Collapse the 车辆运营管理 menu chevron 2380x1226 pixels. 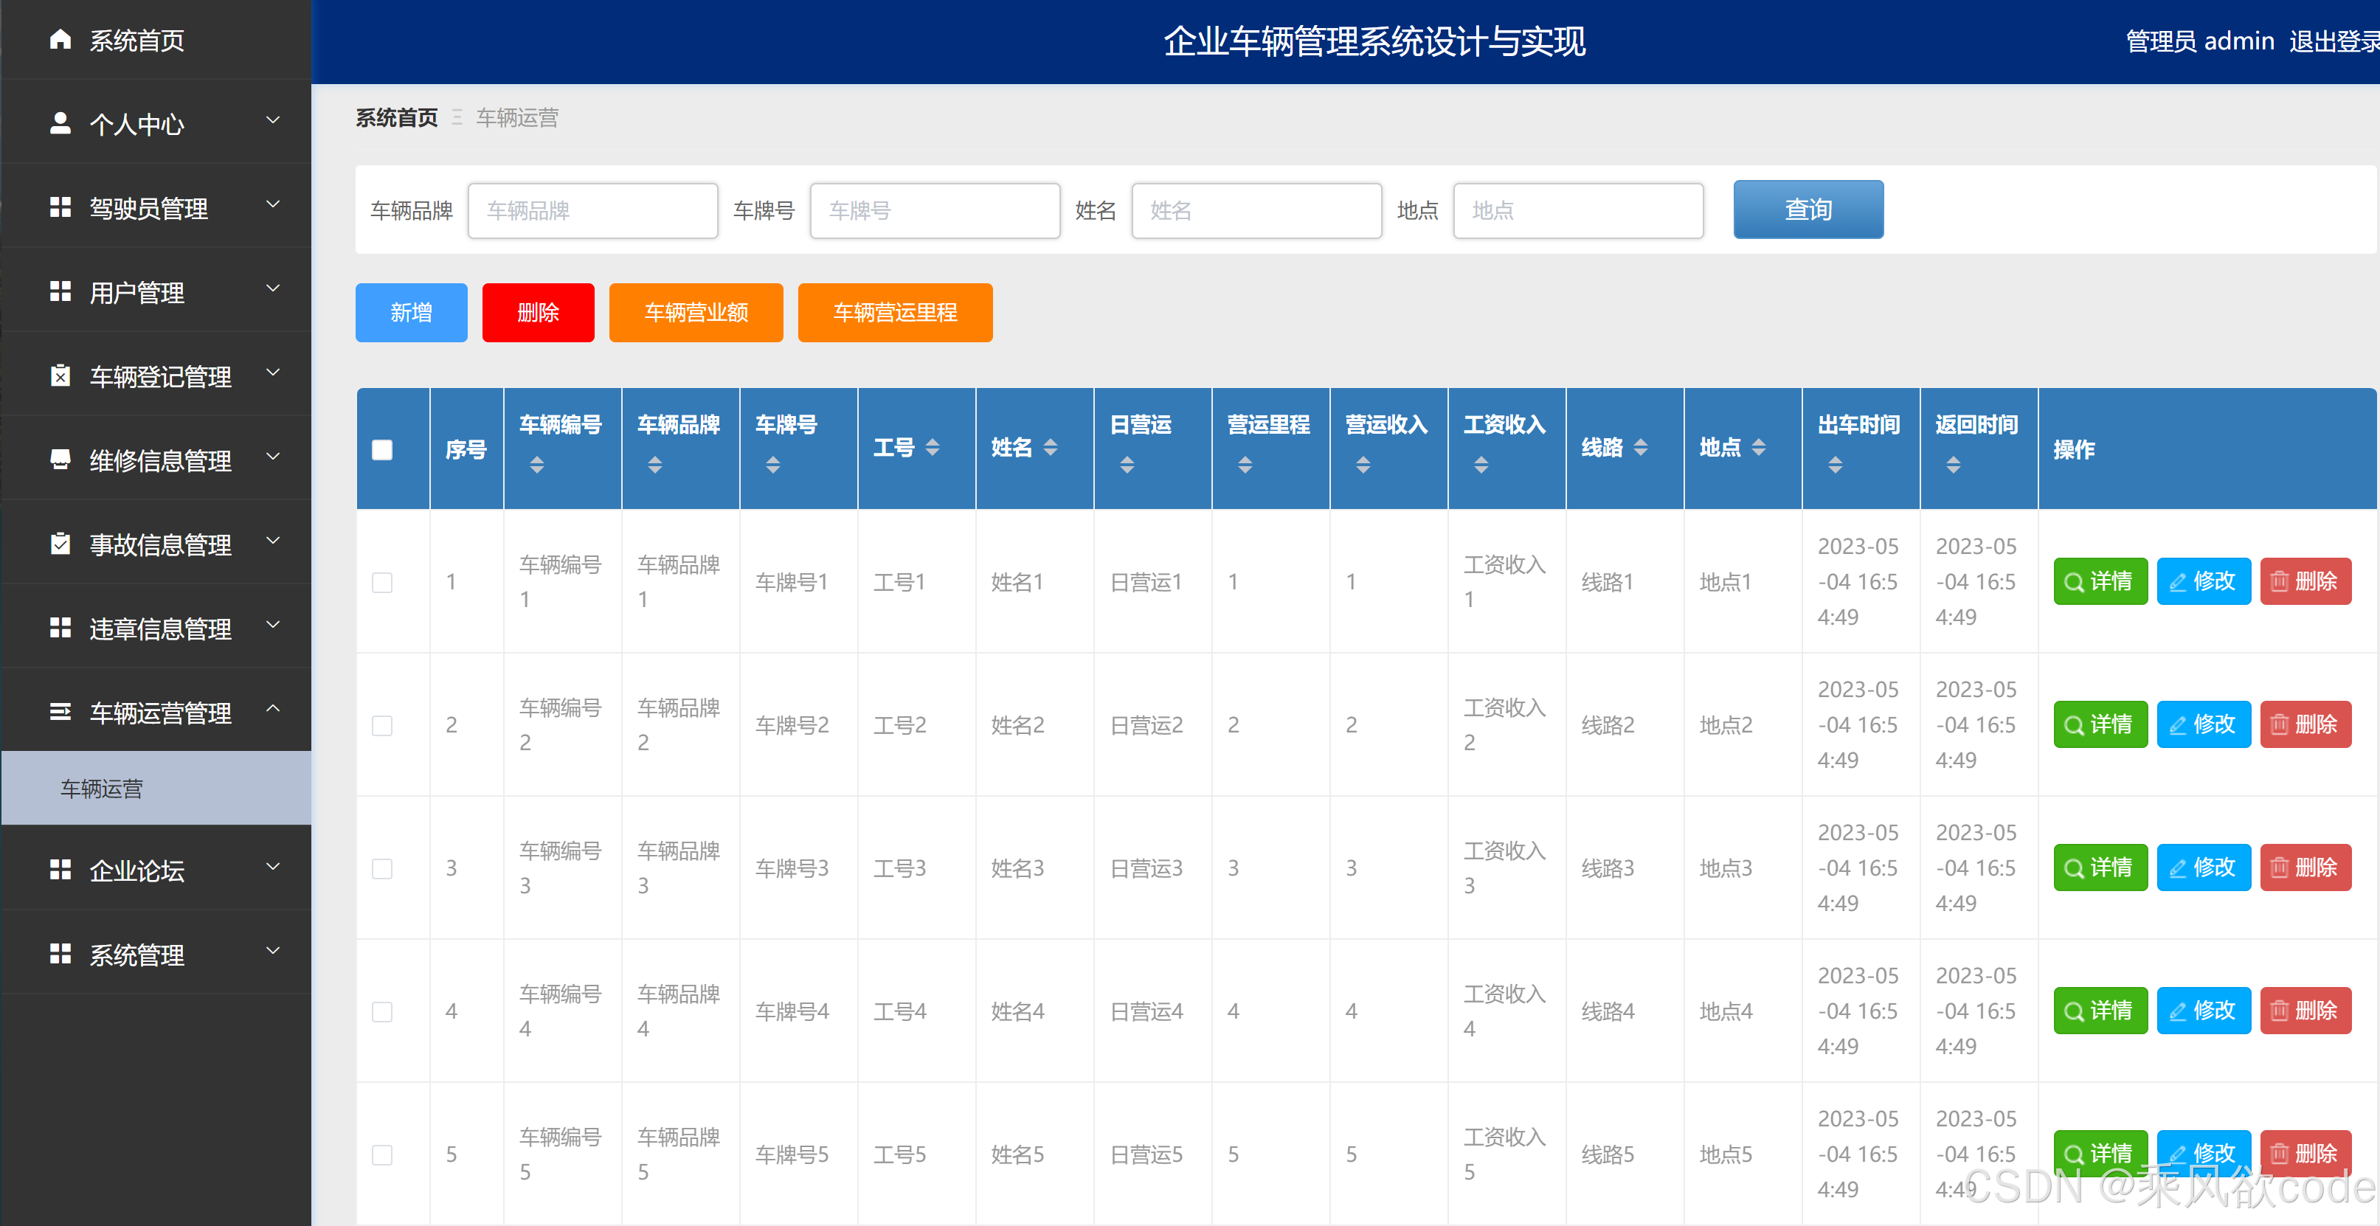pos(272,710)
